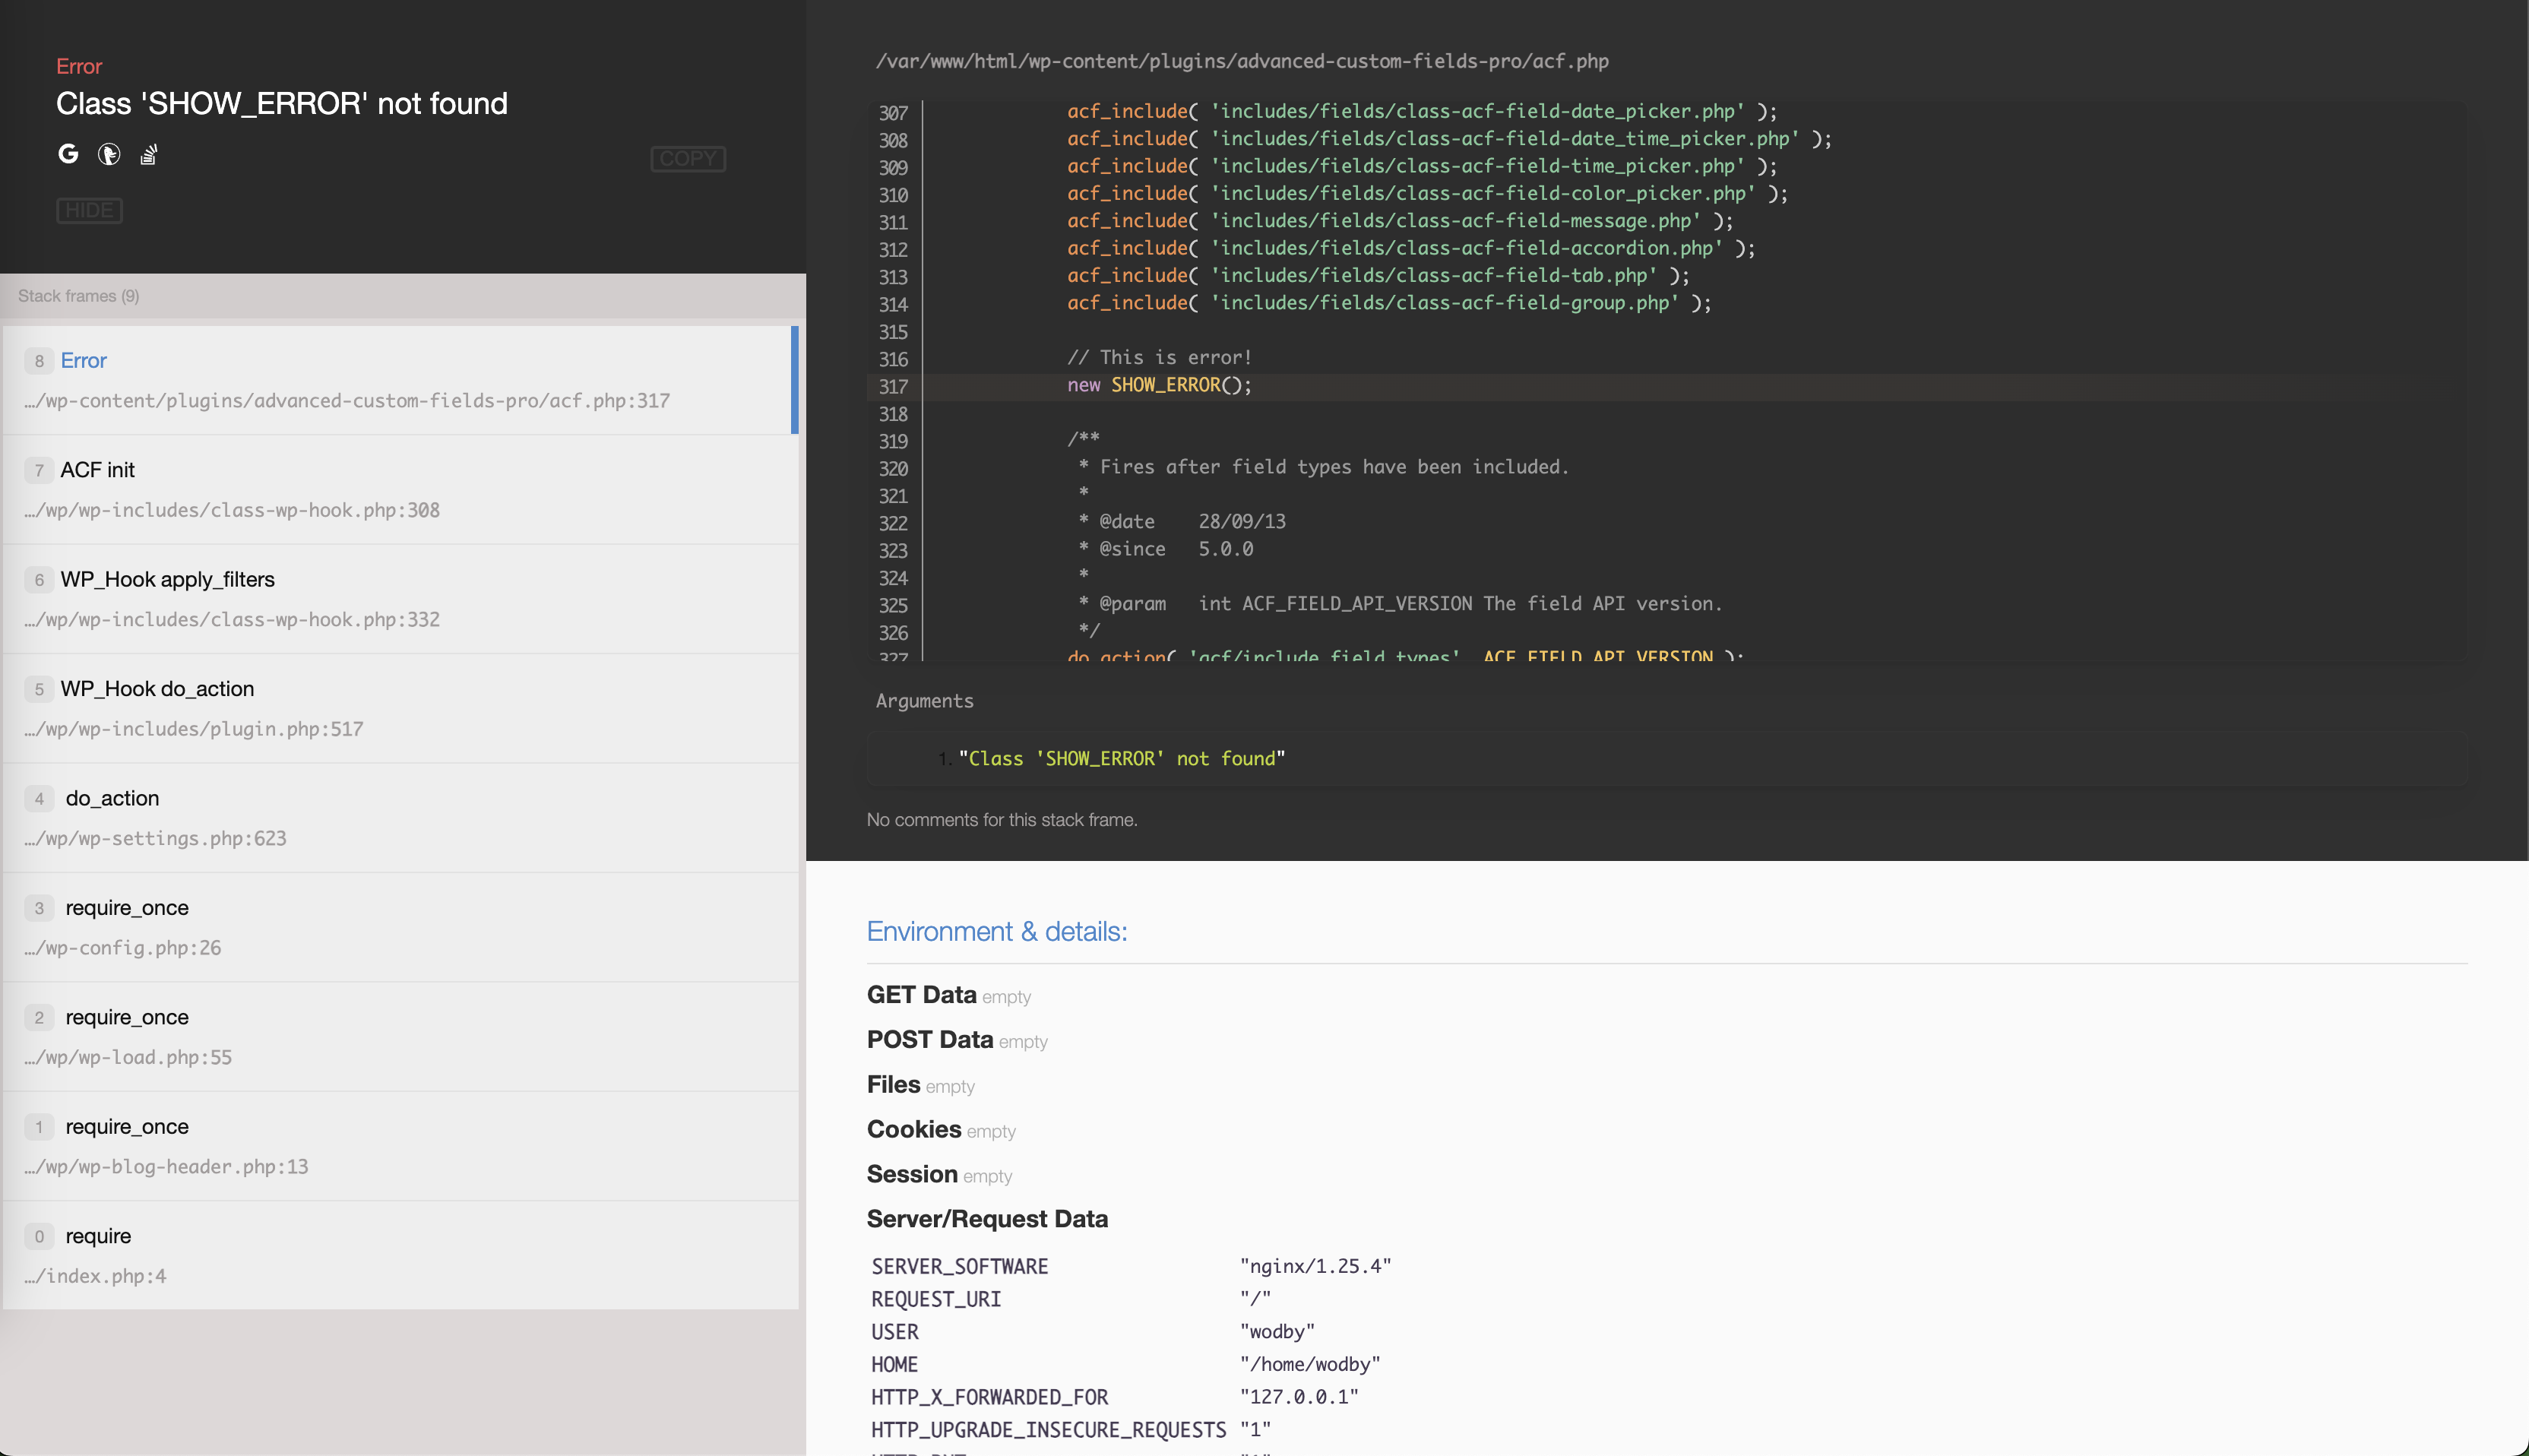Click the SERVER_SOFTWARE key
This screenshot has width=2529, height=1456.
point(960,1267)
